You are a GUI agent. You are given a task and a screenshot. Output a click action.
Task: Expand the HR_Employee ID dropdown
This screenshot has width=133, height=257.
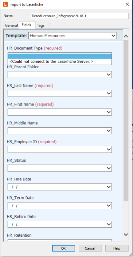[108, 149]
